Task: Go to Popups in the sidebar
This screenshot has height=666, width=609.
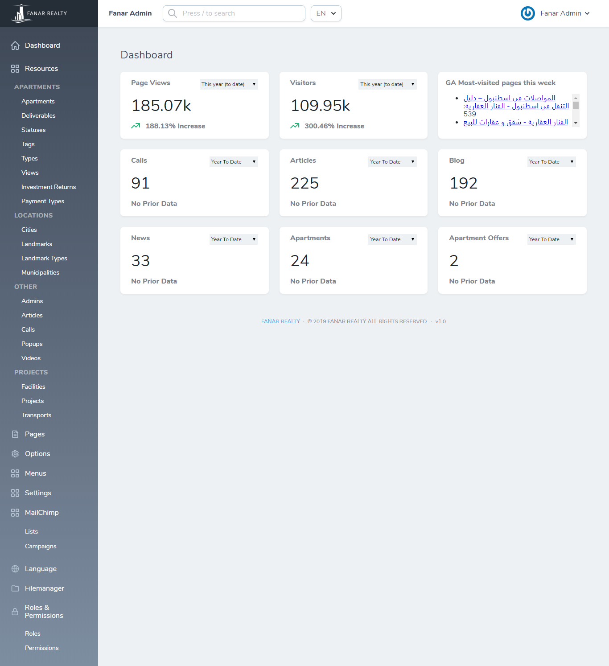Action: point(32,344)
